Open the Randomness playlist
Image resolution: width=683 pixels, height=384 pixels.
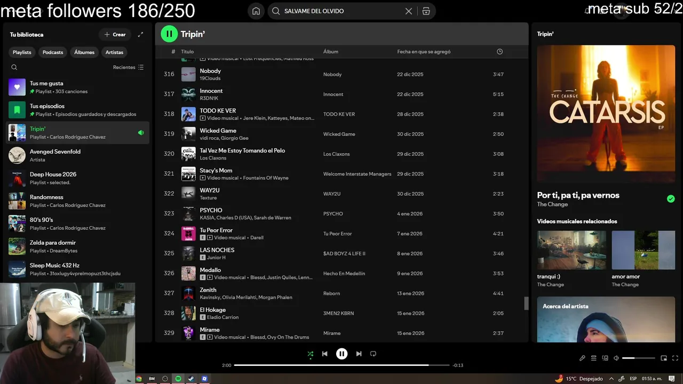point(77,201)
